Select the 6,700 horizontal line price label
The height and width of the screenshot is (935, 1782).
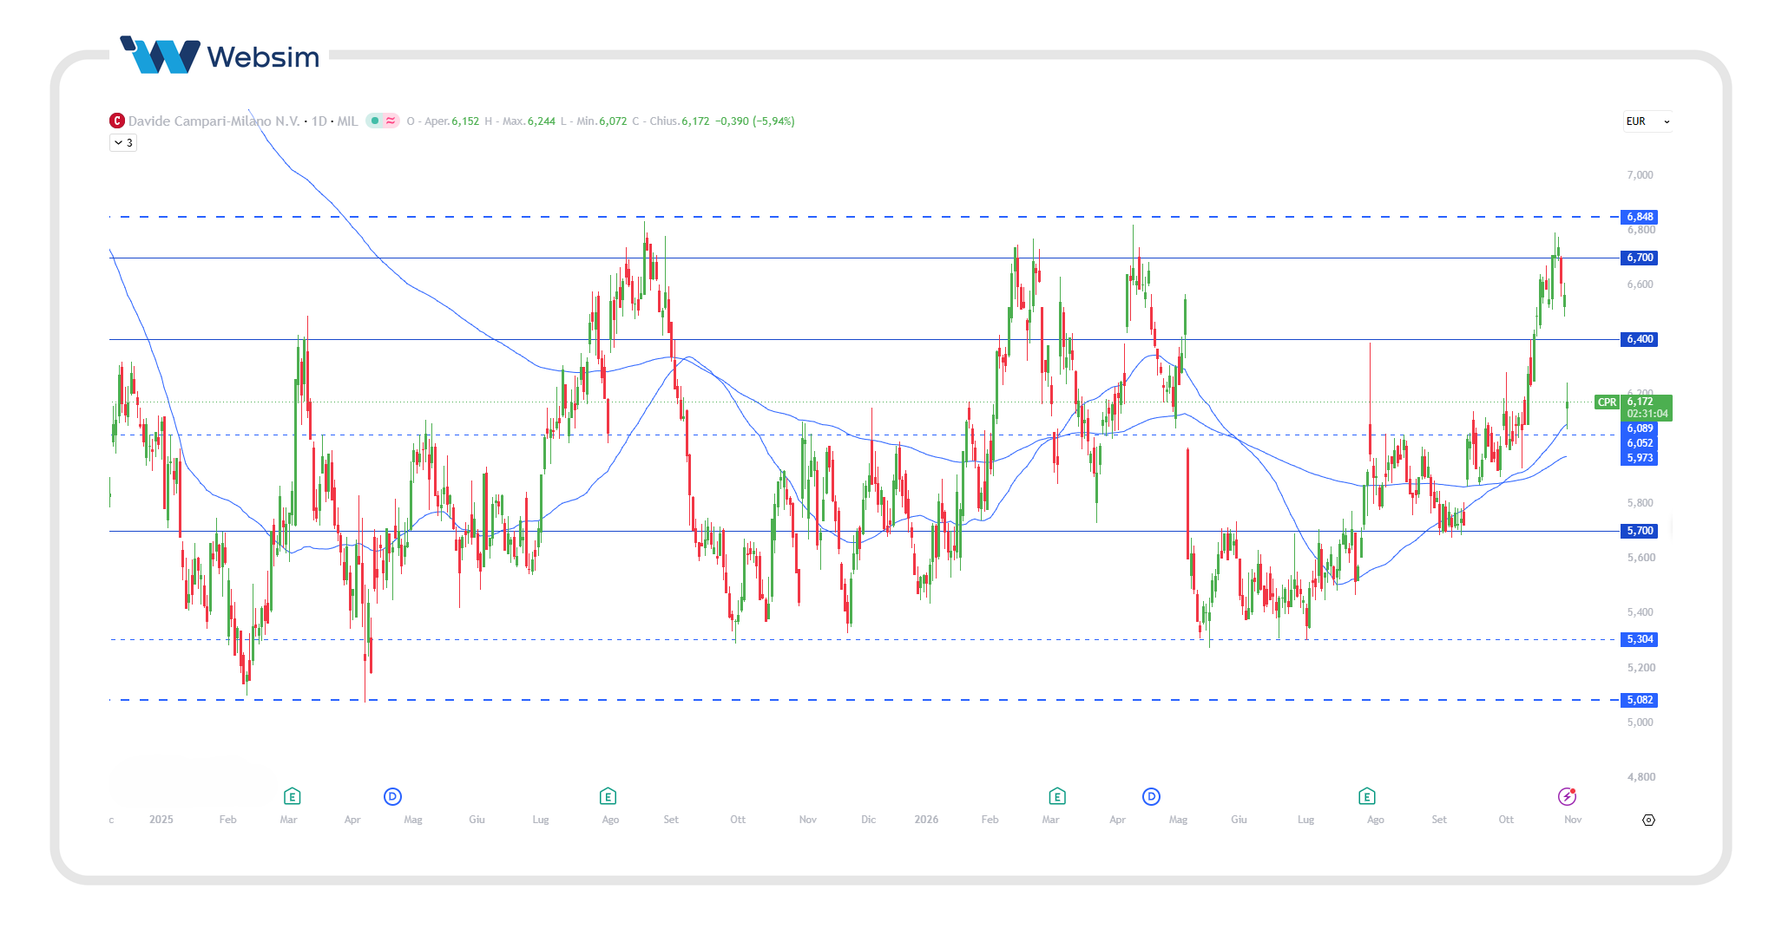[x=1639, y=258]
